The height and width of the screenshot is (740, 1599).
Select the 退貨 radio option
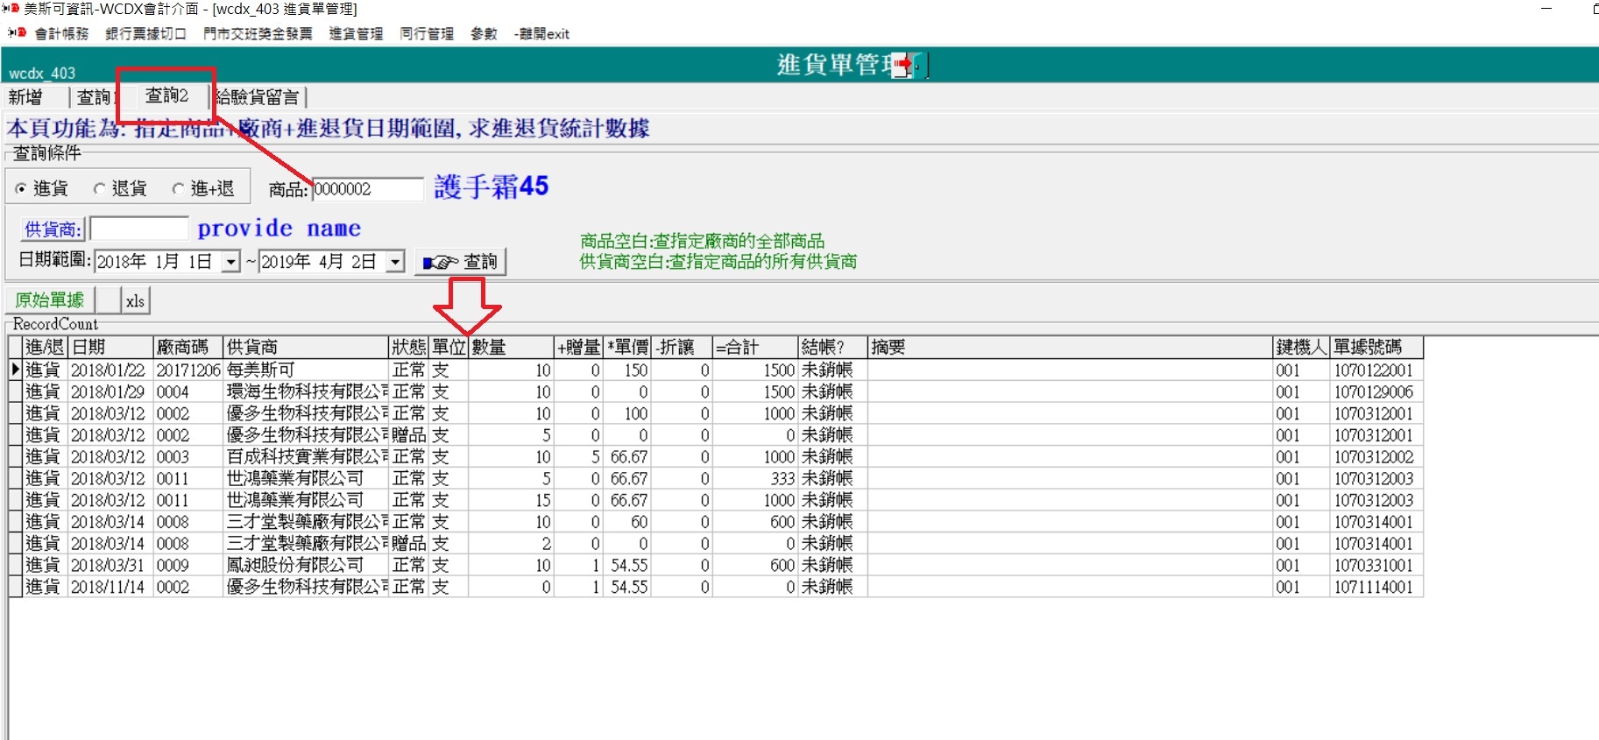(99, 189)
